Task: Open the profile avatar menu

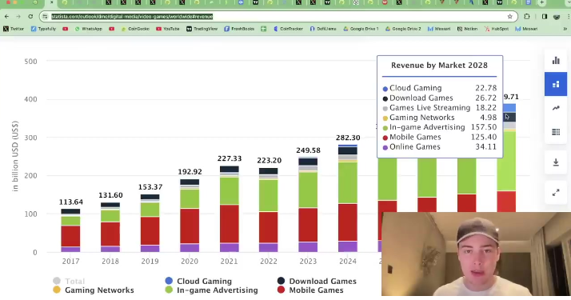Action: [557, 16]
